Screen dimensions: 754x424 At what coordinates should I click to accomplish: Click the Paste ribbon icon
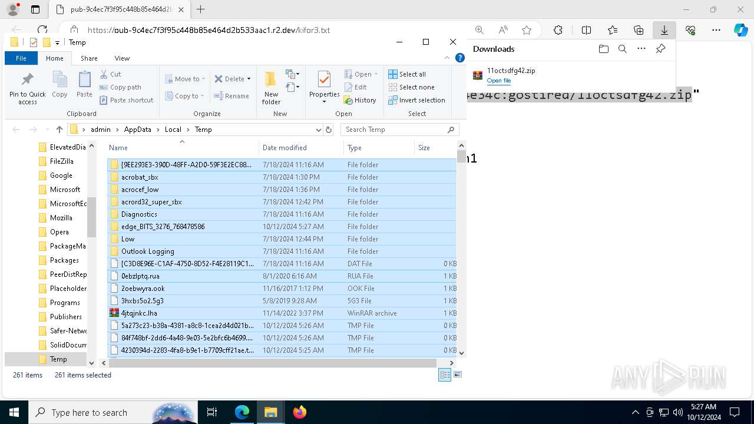(x=84, y=84)
